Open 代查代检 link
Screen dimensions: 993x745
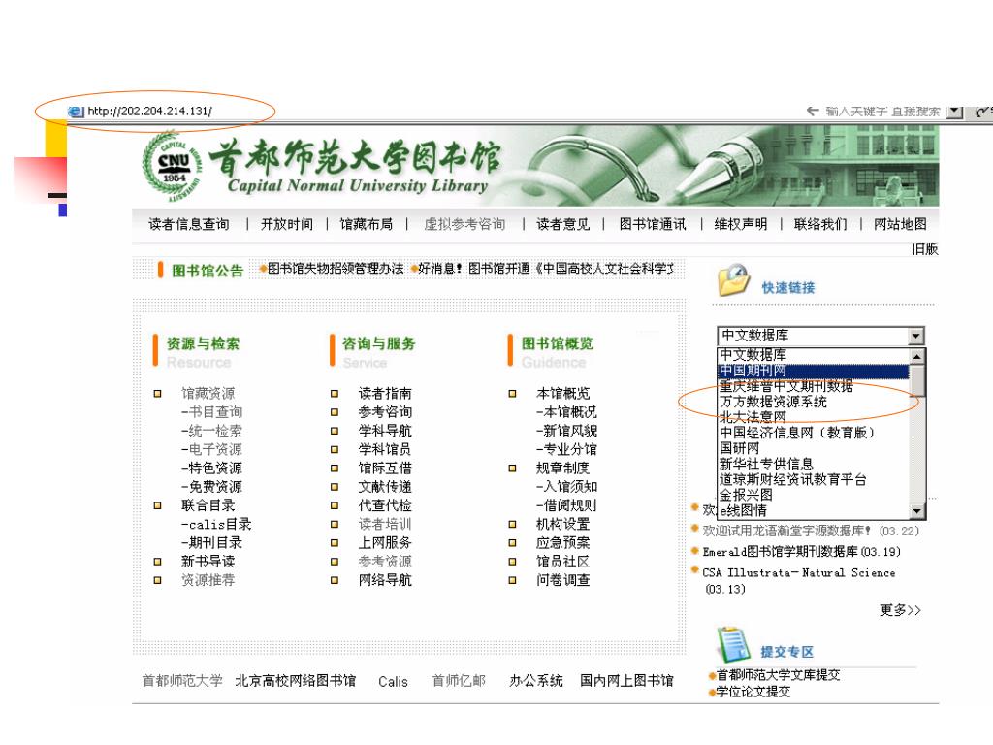[385, 505]
